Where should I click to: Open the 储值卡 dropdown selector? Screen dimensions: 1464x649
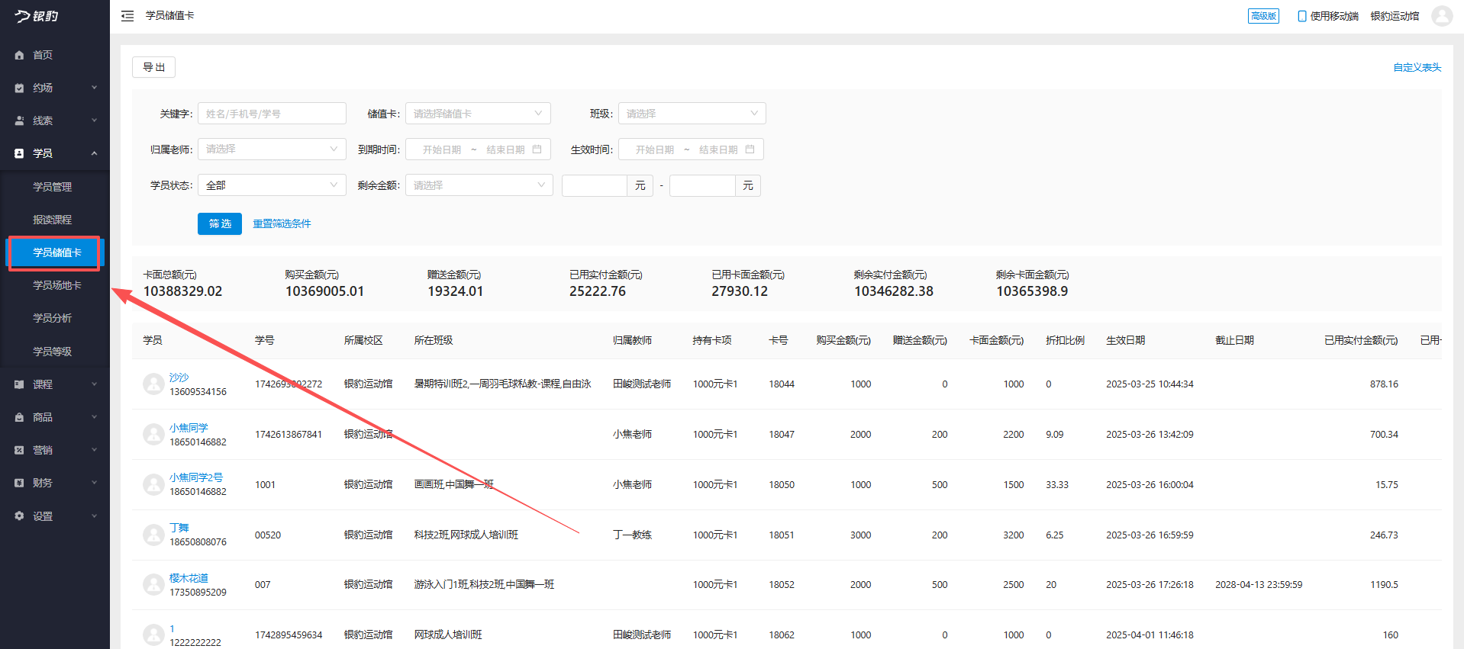478,114
